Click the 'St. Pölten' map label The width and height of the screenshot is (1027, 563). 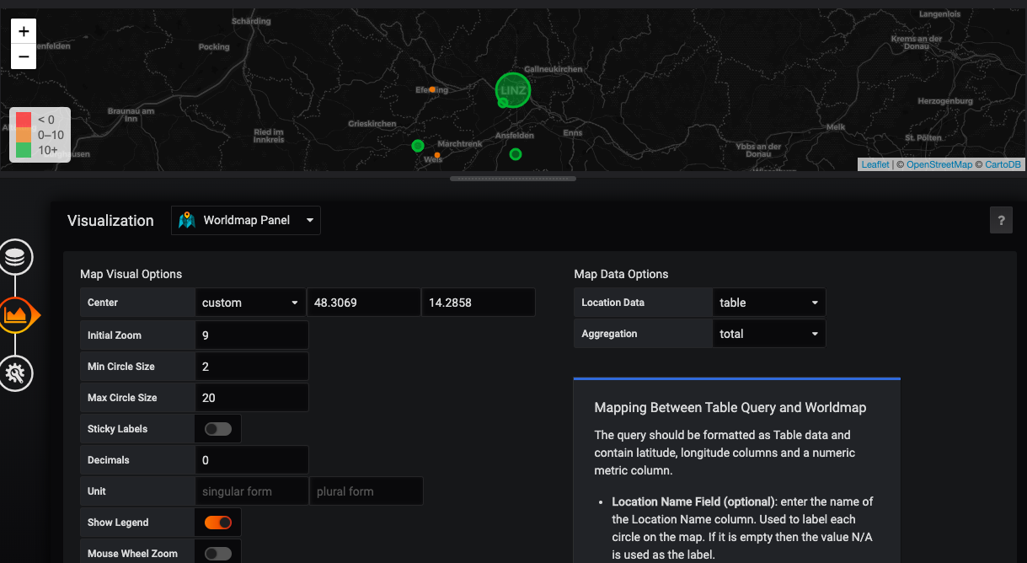pos(923,137)
